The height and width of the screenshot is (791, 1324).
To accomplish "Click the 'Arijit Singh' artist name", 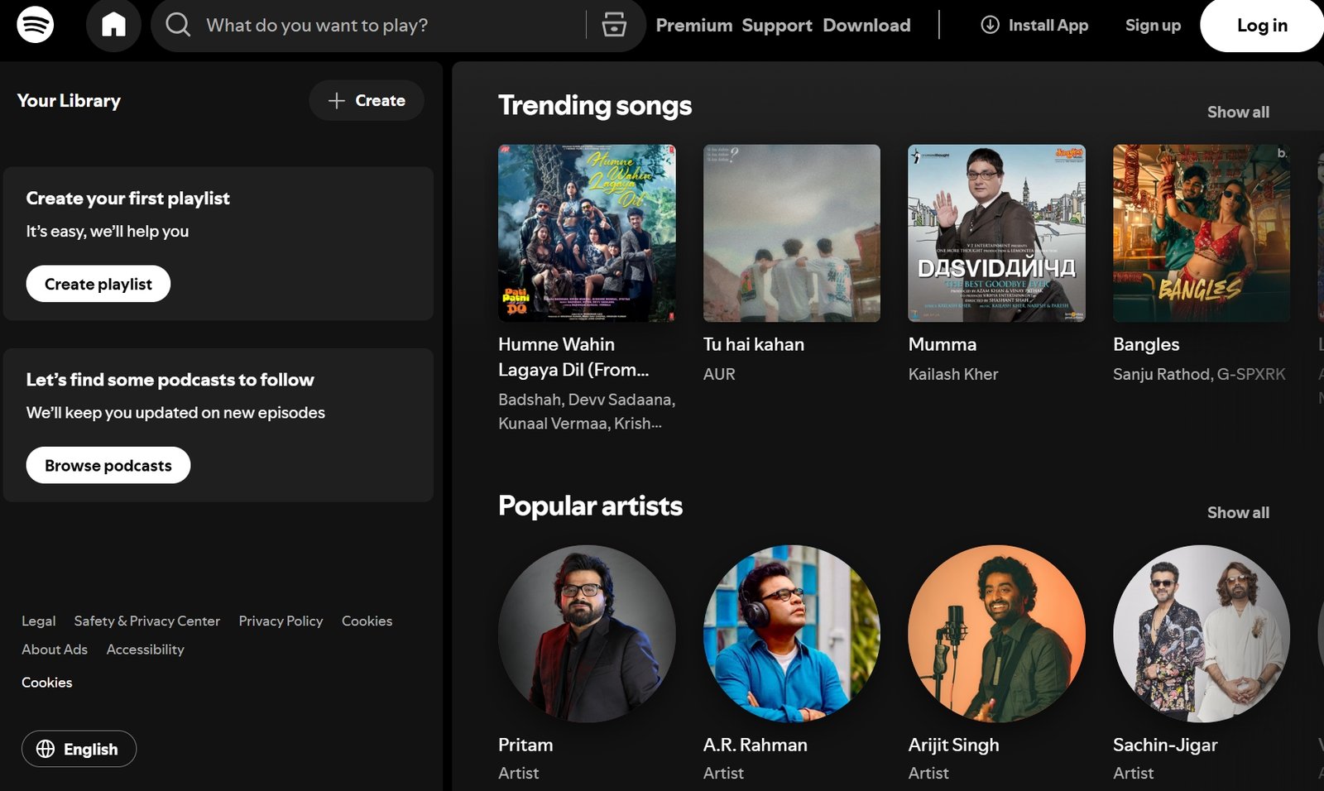I will (953, 745).
